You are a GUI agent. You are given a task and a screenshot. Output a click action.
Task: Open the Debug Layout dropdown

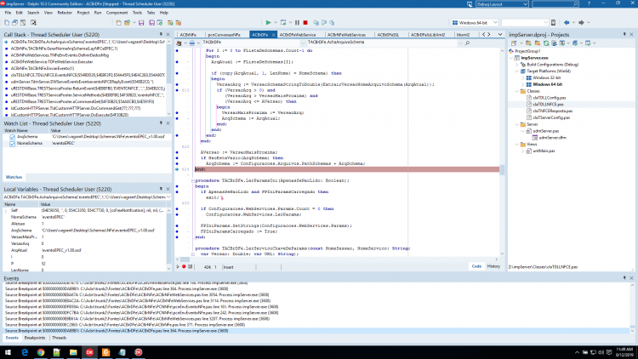click(x=525, y=4)
